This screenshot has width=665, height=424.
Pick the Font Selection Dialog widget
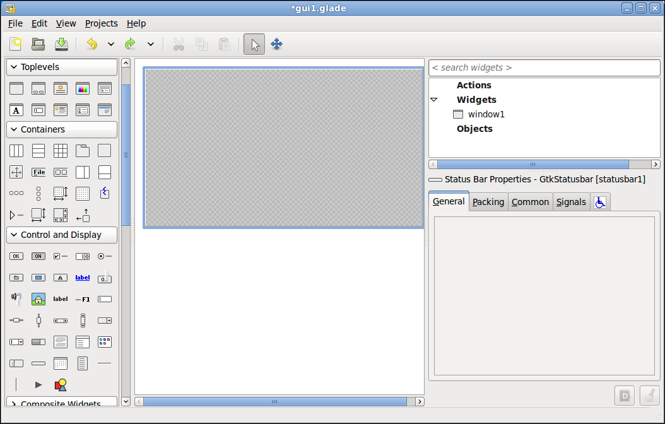point(16,110)
